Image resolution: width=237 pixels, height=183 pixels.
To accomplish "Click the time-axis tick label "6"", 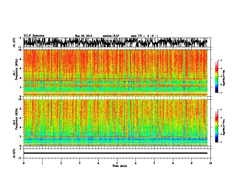I will [136, 163].
